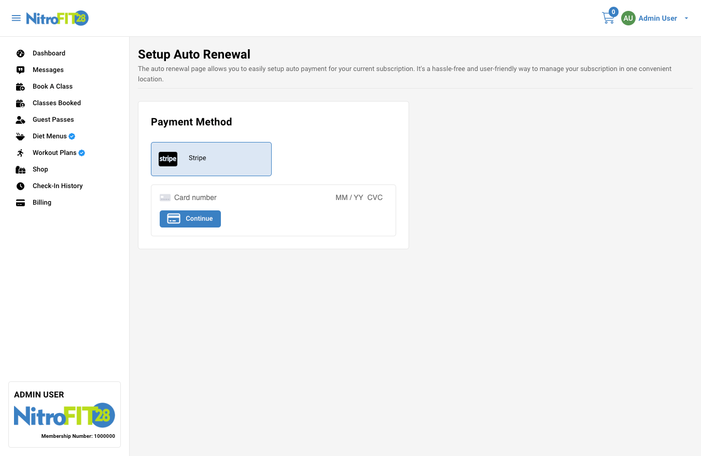Viewport: 701px width, 456px height.
Task: Select Stripe as payment method
Action: [211, 159]
